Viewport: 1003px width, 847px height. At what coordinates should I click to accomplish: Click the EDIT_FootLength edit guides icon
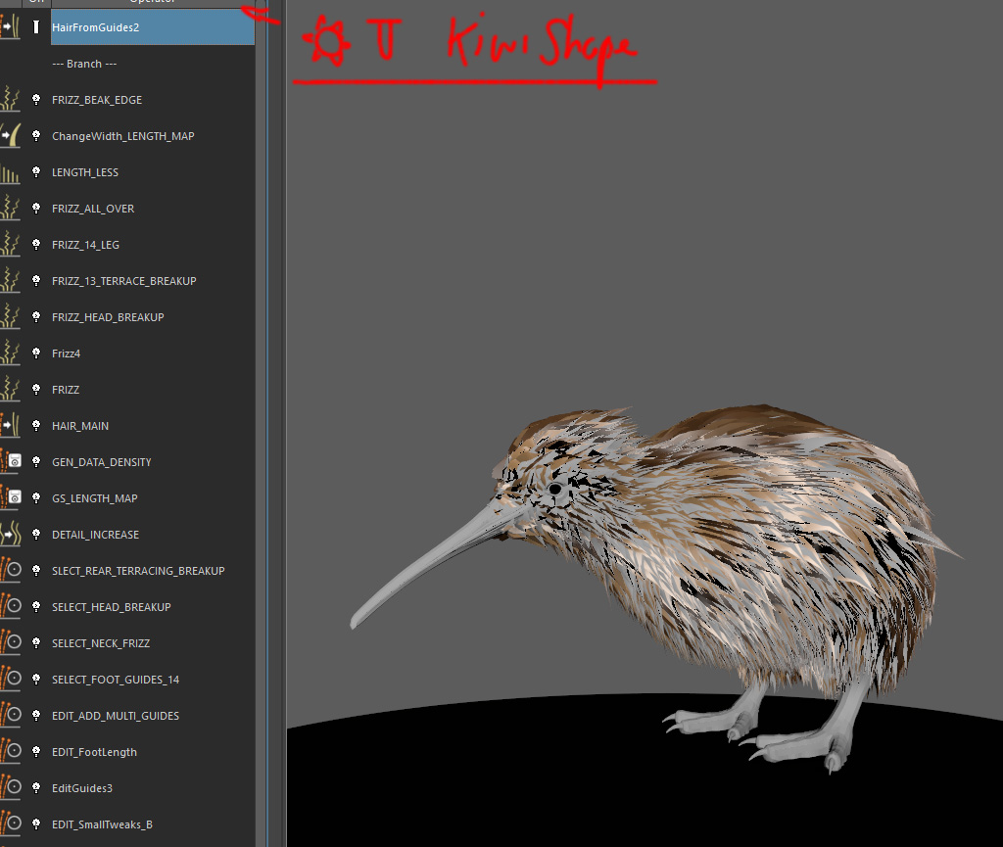tap(11, 752)
